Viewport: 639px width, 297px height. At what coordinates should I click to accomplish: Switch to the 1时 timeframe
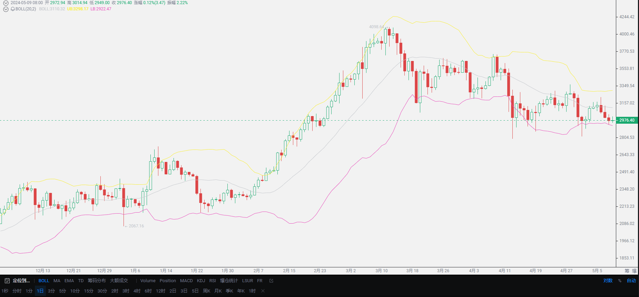coord(252,291)
